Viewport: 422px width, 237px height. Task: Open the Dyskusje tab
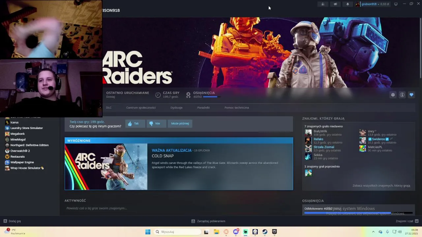pos(176,108)
